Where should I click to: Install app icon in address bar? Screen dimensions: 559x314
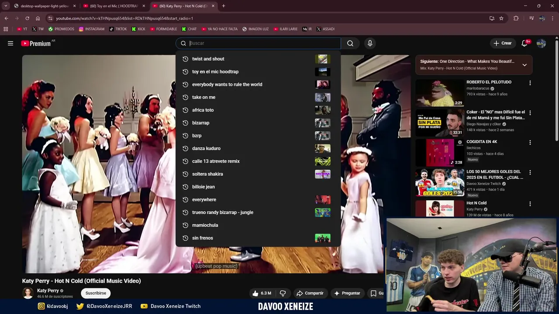point(492,18)
